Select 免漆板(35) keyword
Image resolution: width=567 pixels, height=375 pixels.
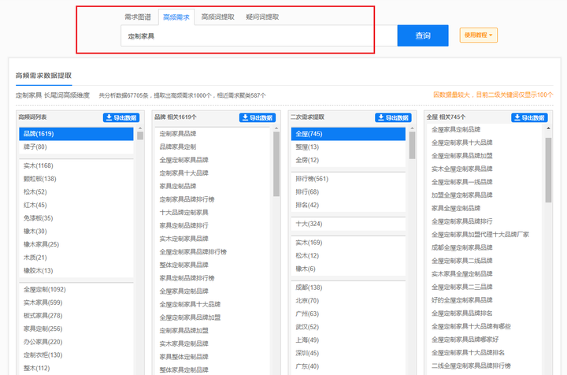point(76,218)
